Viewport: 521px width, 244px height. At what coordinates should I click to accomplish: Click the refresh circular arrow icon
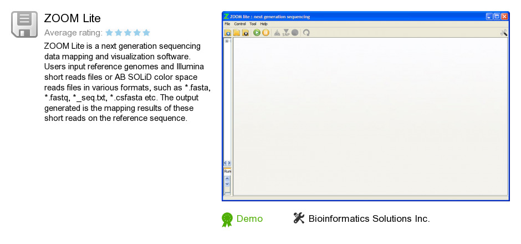click(x=307, y=33)
